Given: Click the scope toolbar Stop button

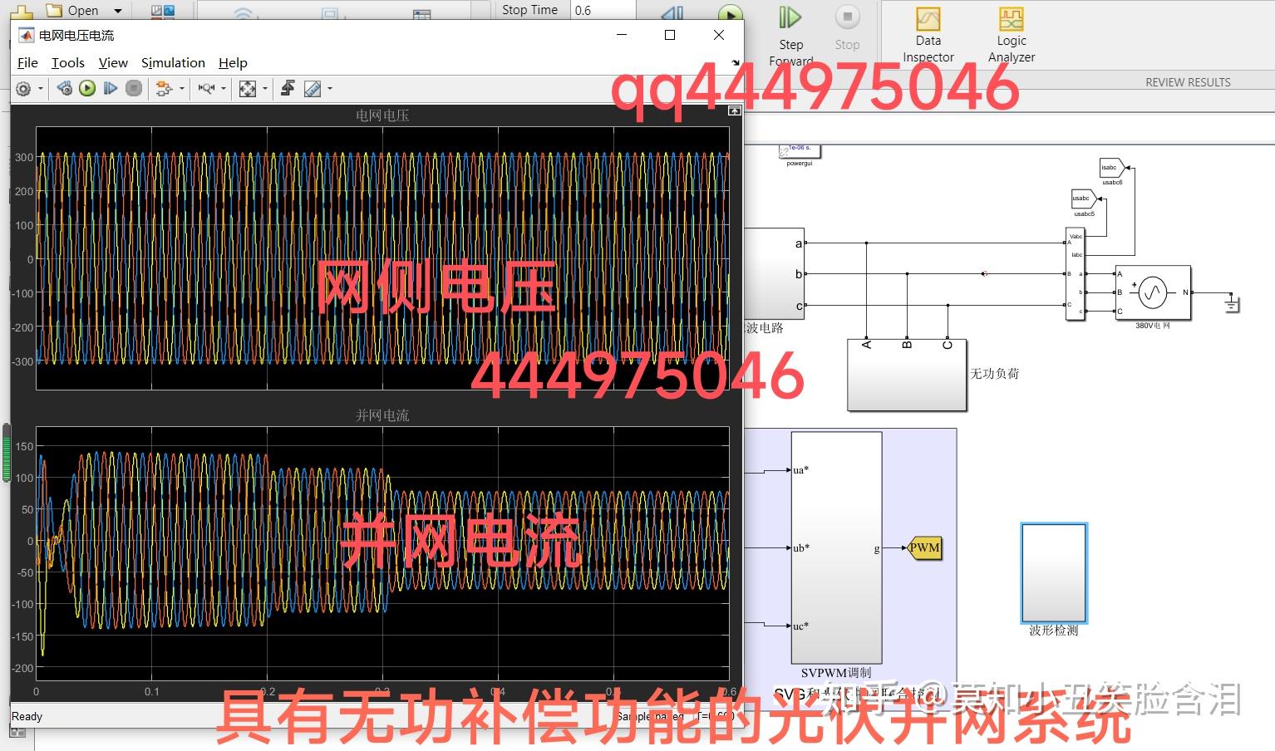Looking at the screenshot, I should click(x=133, y=88).
